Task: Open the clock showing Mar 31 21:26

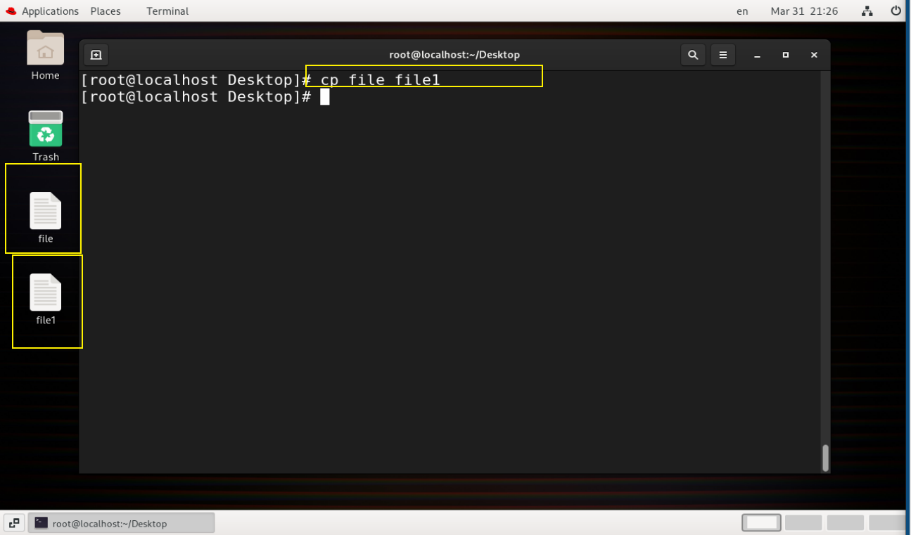Action: [x=804, y=11]
